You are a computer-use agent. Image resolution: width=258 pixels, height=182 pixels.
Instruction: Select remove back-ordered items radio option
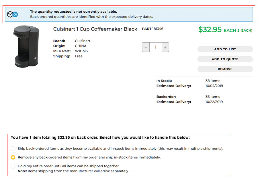click(13, 157)
